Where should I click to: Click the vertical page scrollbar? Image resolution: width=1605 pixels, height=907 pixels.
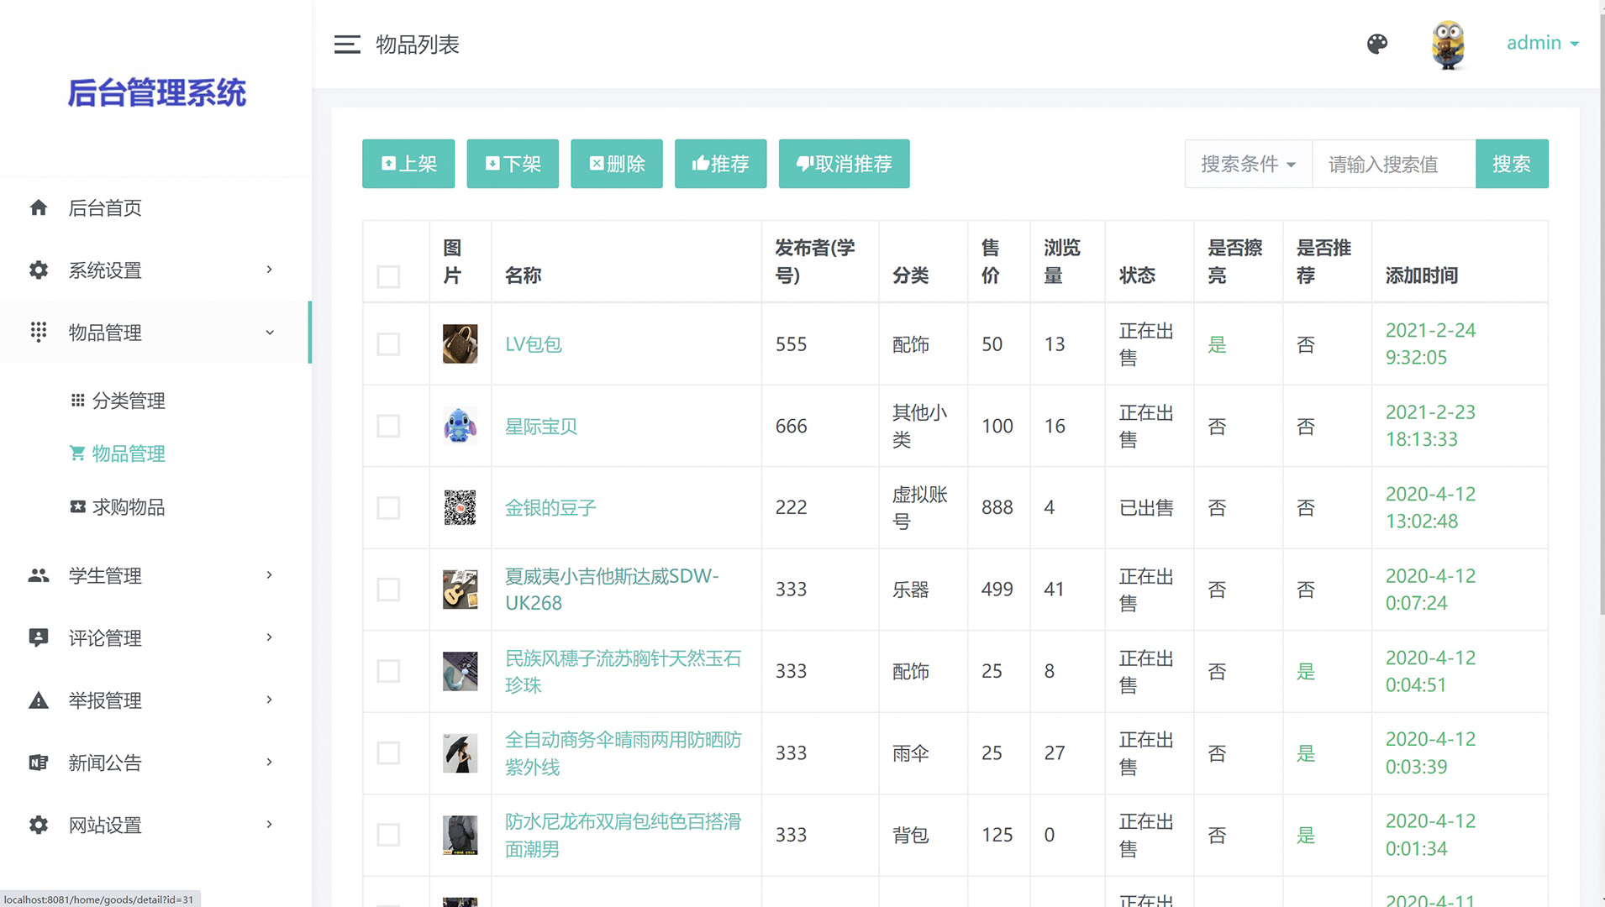point(1601,336)
